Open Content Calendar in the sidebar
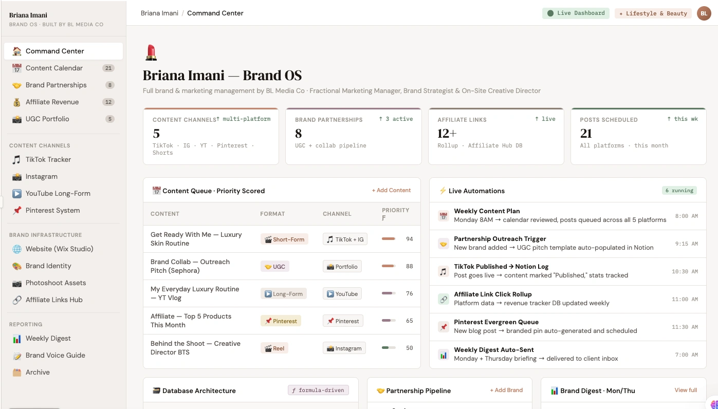 coord(54,68)
